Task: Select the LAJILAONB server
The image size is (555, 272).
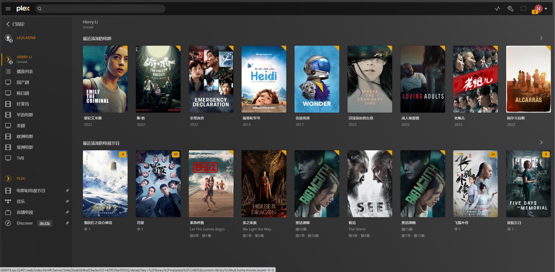Action: pyautogui.click(x=26, y=38)
